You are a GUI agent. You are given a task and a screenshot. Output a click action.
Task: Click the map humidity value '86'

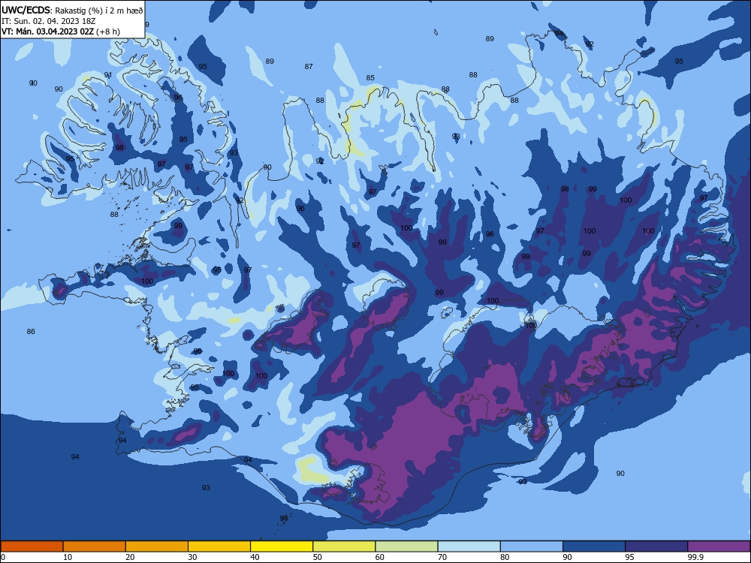coord(31,331)
